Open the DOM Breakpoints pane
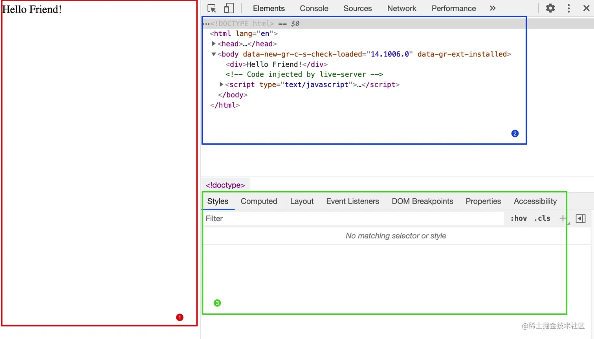The height and width of the screenshot is (339, 594). [x=422, y=201]
